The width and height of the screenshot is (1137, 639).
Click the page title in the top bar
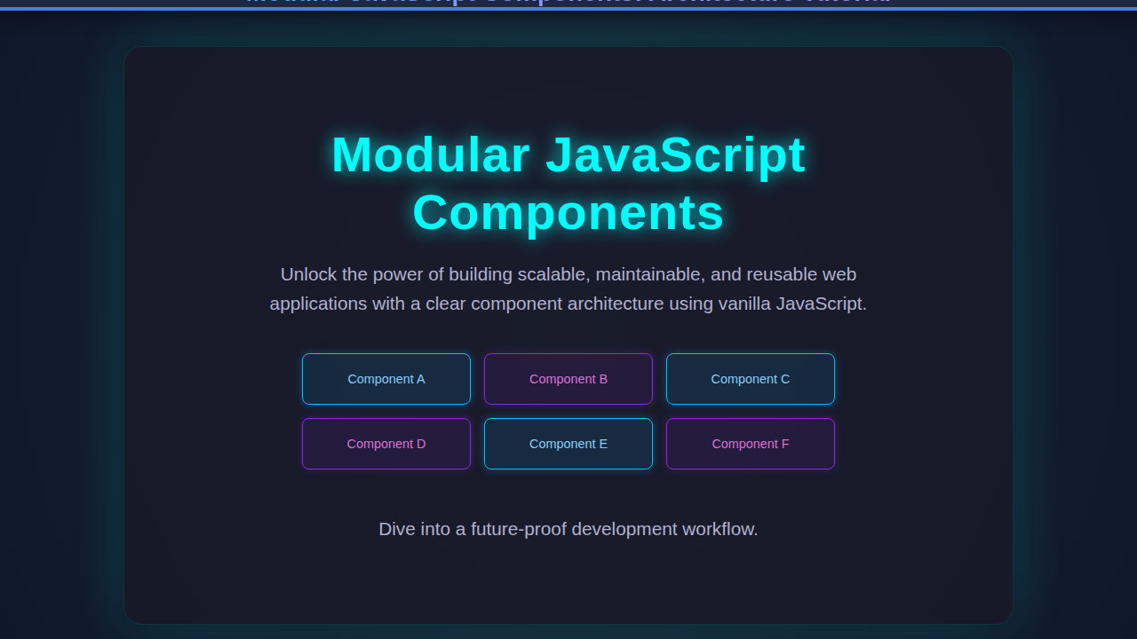(x=568, y=3)
